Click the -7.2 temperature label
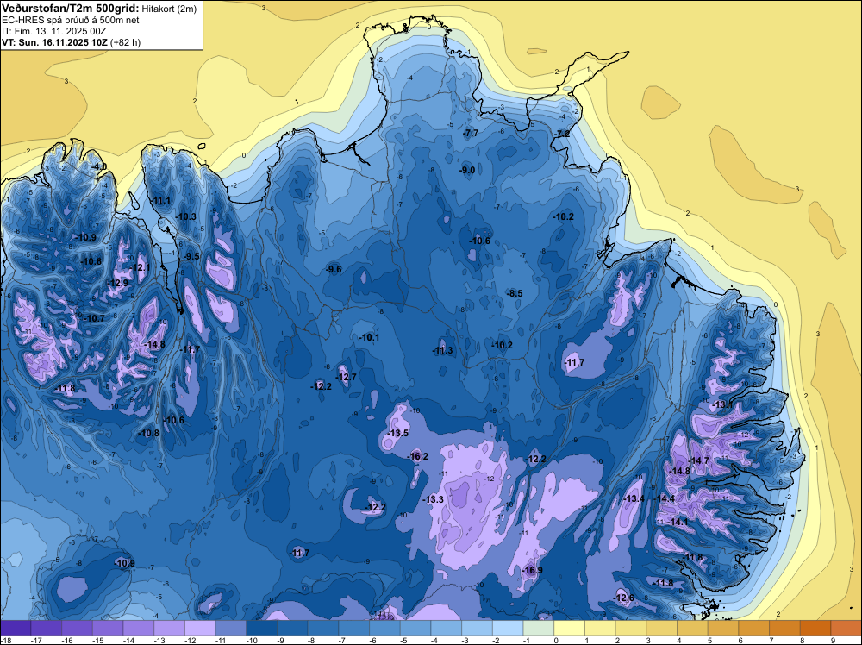 click(x=562, y=135)
